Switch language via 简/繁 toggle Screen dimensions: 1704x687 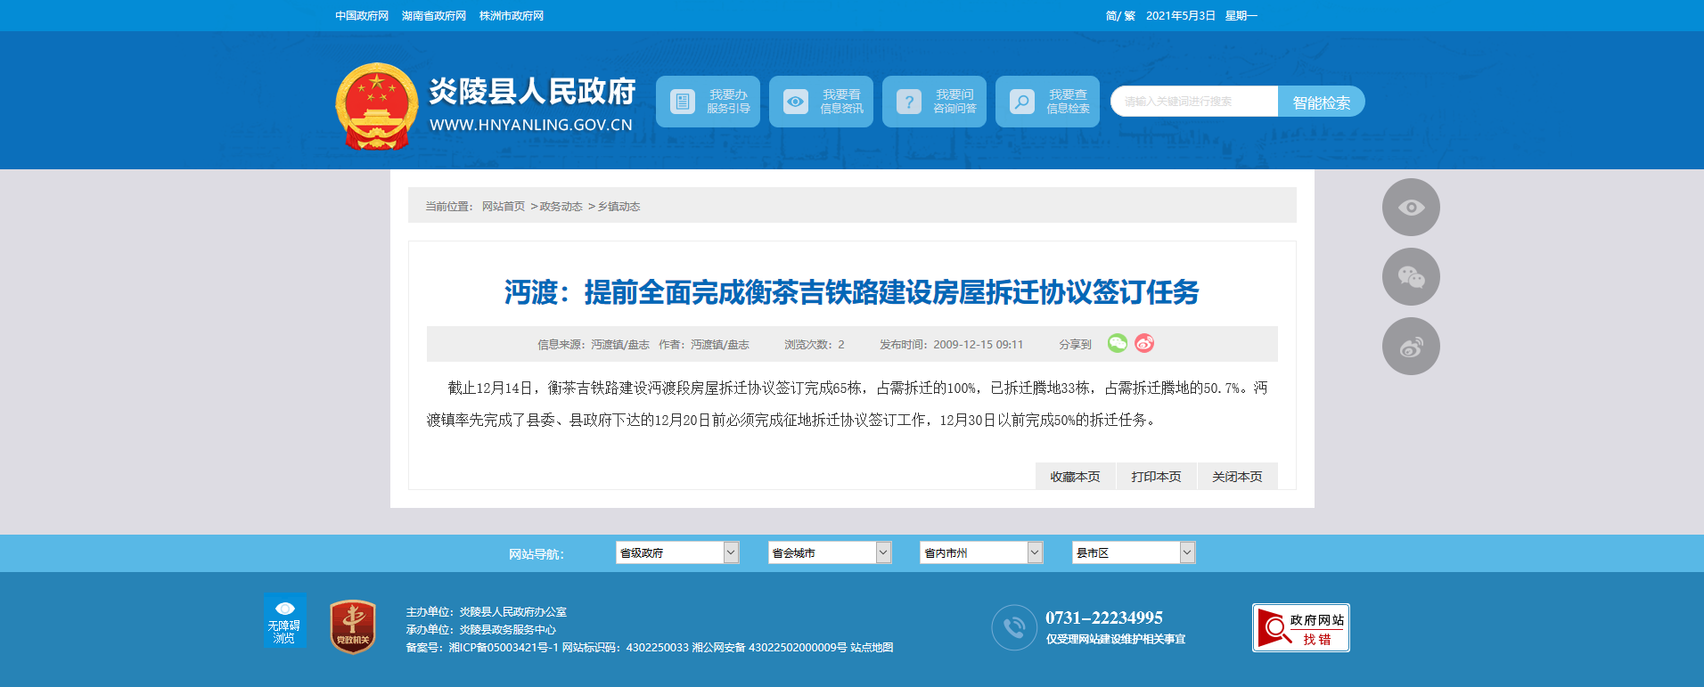1119,16
